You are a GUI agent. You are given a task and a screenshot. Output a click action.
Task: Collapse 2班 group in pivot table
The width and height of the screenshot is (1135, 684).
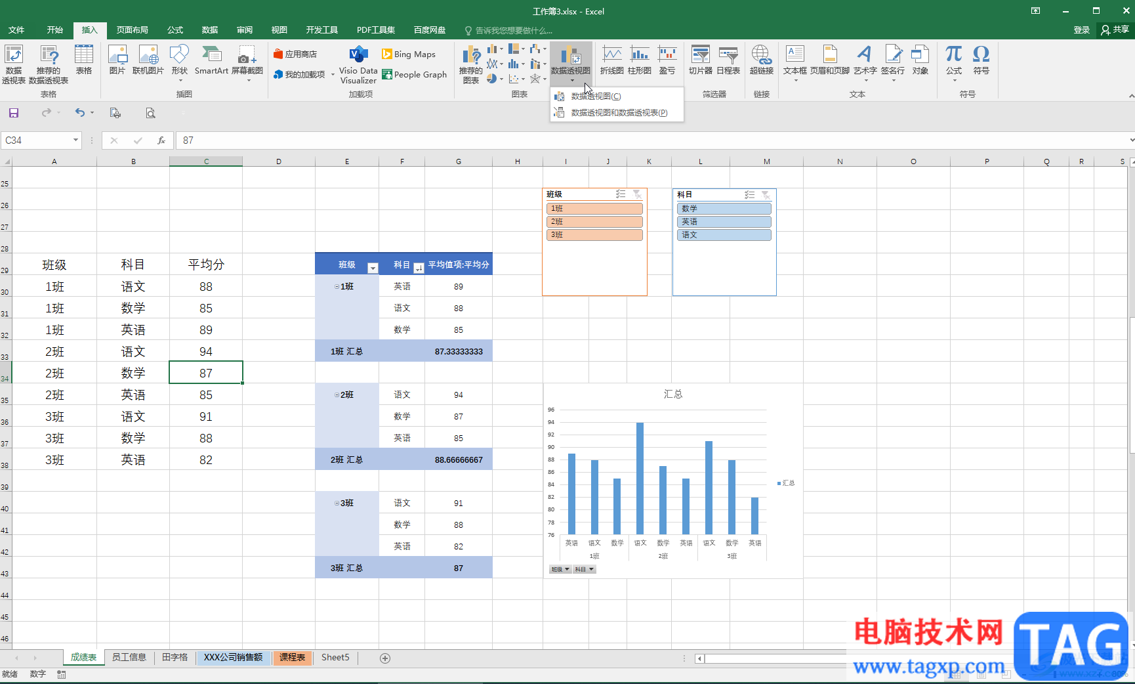(337, 395)
